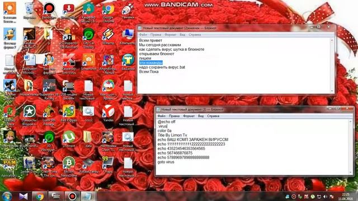Viewport: 358px width, 201px height.
Task: Open Правка menu in lower Notepad window
Action: pos(174,116)
